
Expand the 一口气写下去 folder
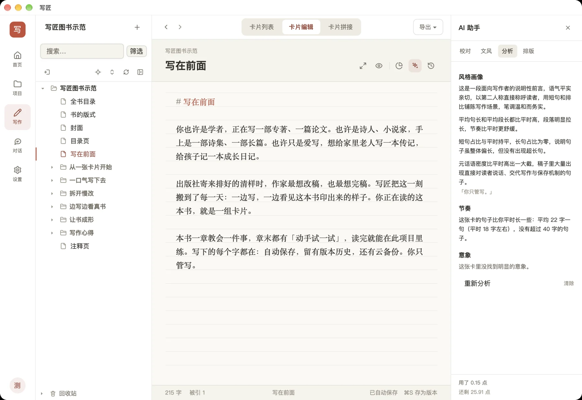tap(52, 180)
